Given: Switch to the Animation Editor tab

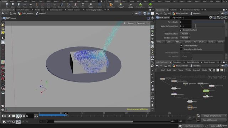Looking at the screenshot, I should (23, 10).
